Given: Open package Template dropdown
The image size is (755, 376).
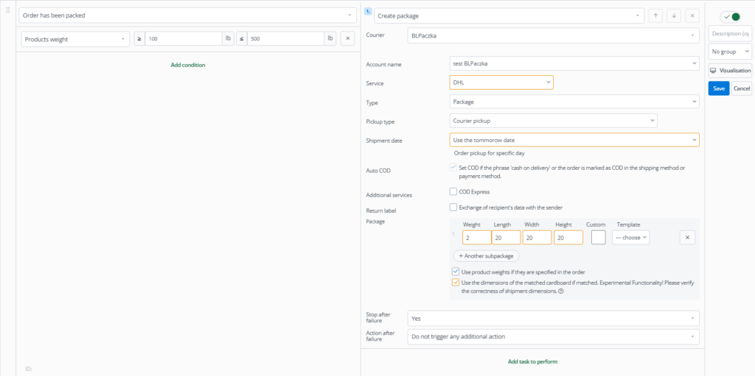Looking at the screenshot, I should click(631, 238).
